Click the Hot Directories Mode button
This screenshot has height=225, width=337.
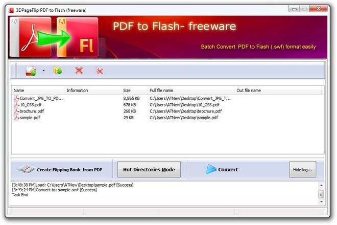pos(149,169)
